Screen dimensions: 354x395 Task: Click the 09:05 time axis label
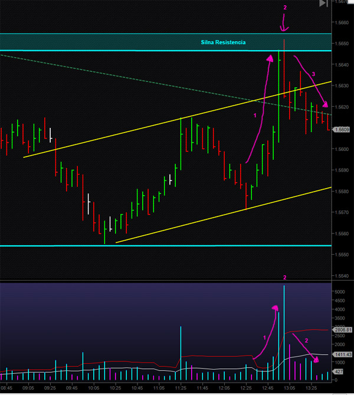(28, 388)
